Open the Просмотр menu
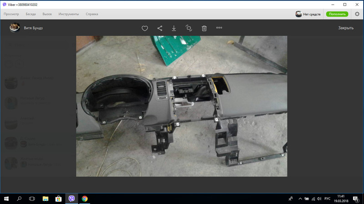This screenshot has height=204, width=364. pyautogui.click(x=11, y=14)
